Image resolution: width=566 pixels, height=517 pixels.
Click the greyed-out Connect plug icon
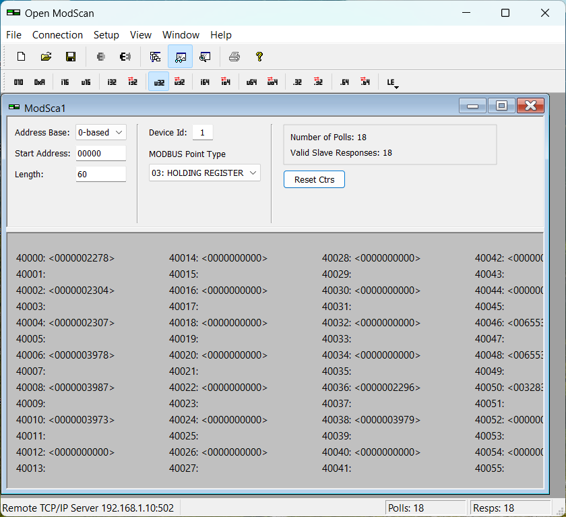pyautogui.click(x=101, y=57)
